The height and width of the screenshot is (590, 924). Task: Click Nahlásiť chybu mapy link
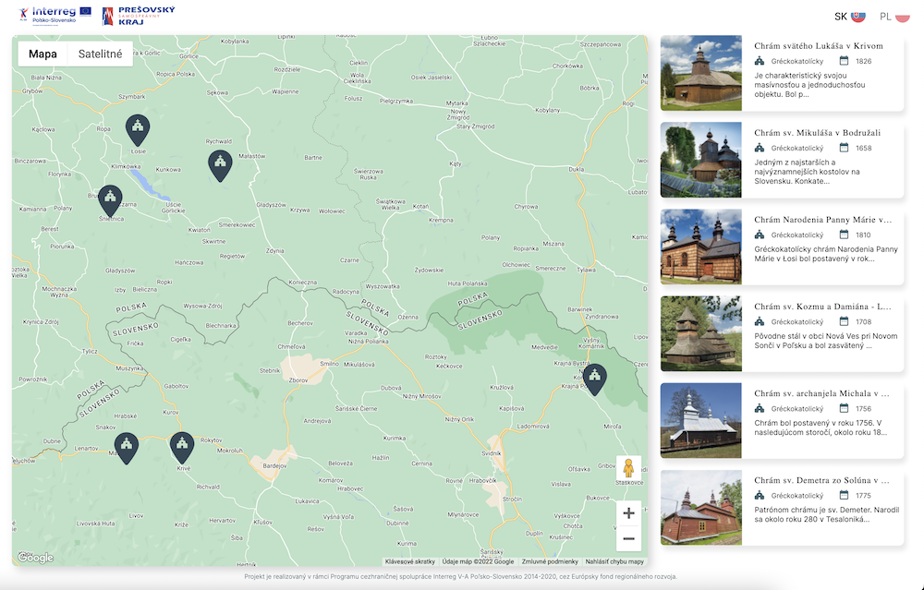tap(614, 561)
